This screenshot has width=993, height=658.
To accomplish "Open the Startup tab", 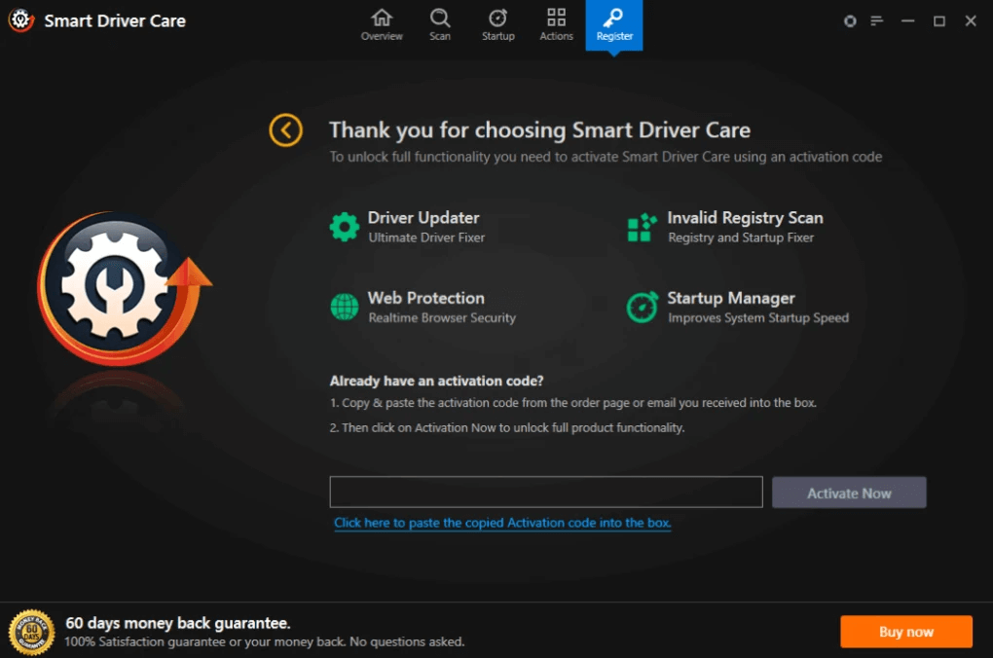I will pyautogui.click(x=497, y=25).
